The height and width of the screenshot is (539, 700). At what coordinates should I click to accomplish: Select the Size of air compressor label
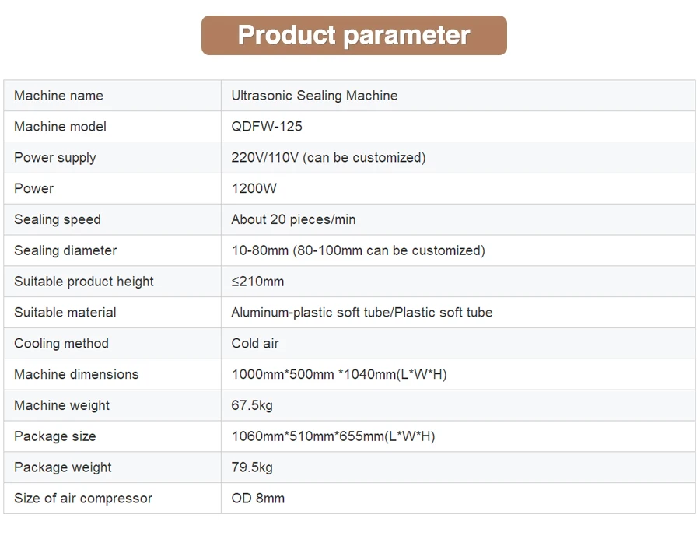[x=83, y=499]
